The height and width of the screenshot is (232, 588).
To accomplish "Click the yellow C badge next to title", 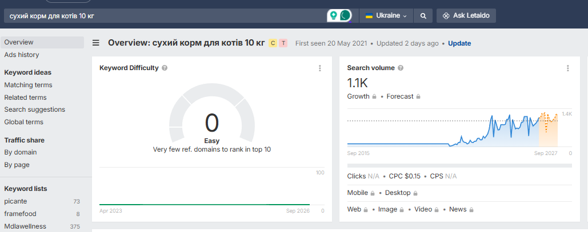I will 273,43.
